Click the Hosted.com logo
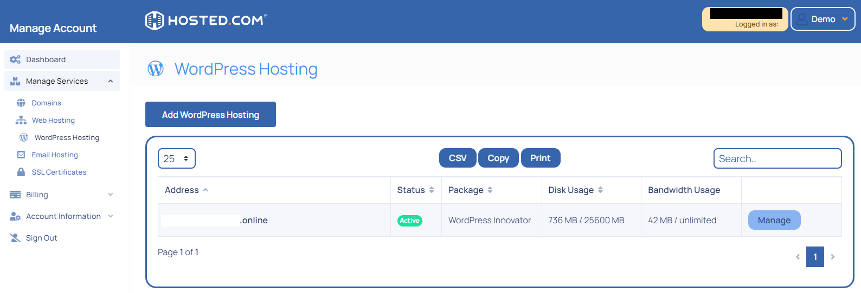Image resolution: width=861 pixels, height=293 pixels. tap(206, 21)
